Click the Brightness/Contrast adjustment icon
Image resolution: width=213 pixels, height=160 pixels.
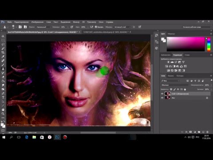(x=168, y=62)
